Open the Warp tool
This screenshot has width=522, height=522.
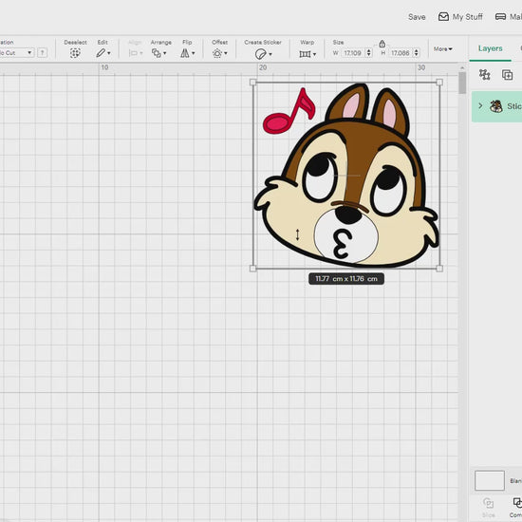tap(308, 53)
